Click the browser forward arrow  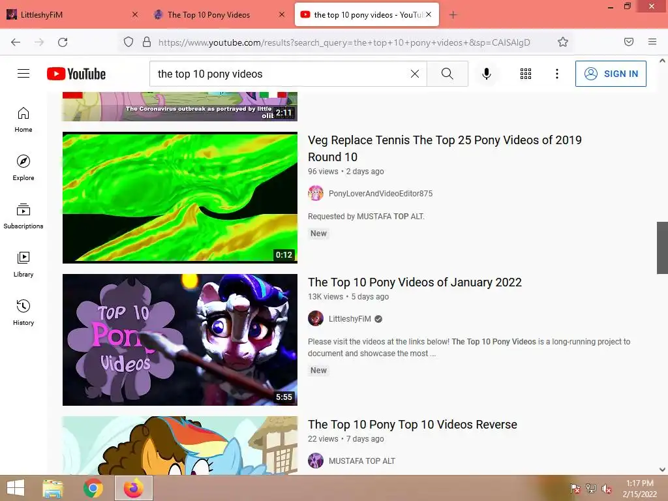[x=39, y=42]
